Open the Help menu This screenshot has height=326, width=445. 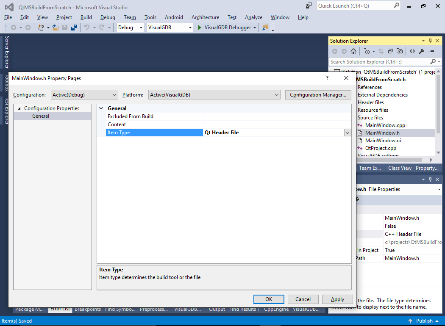tap(303, 17)
